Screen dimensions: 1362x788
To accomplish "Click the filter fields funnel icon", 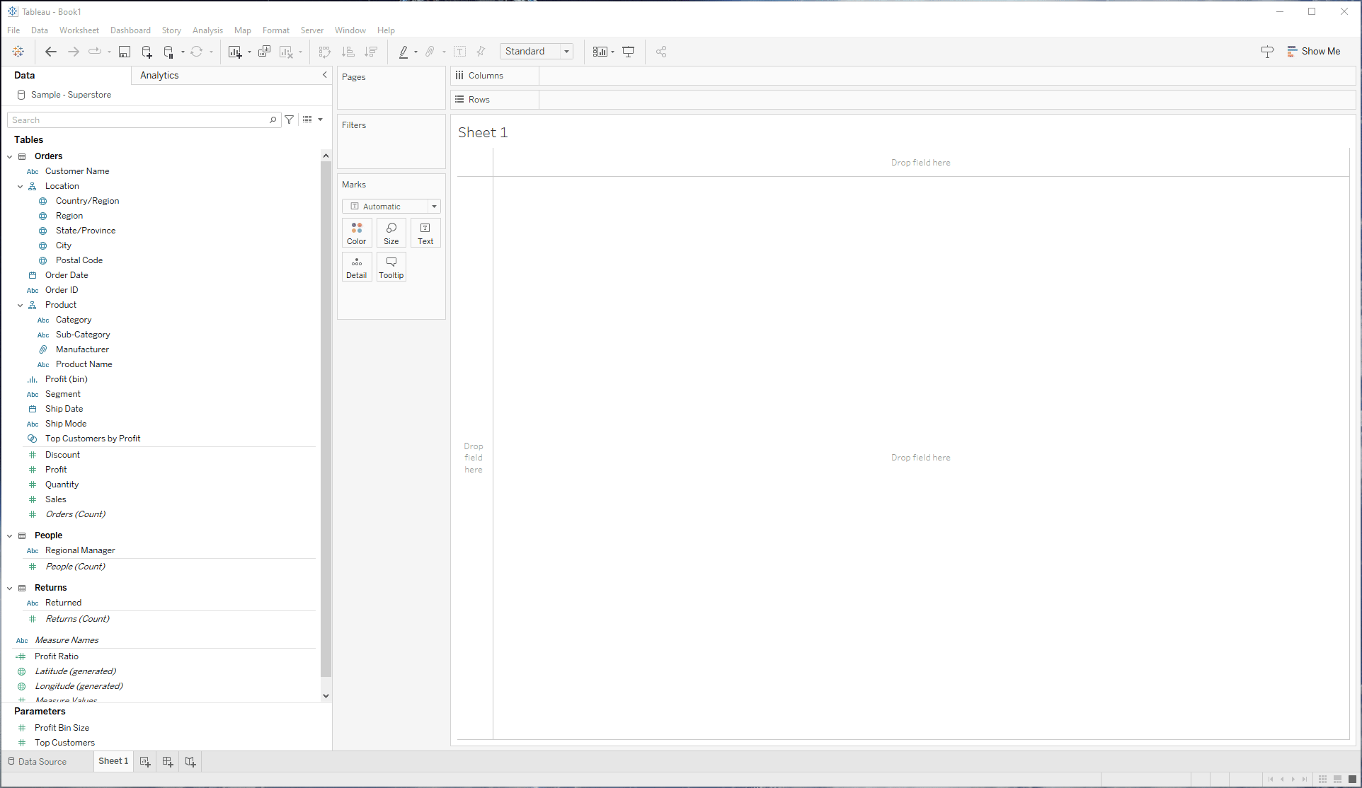I will [290, 120].
